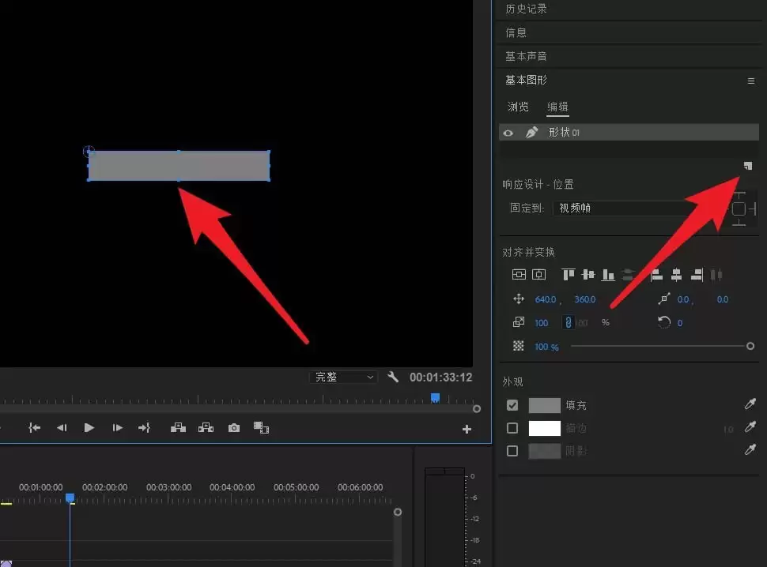Click the 00:01:33:12 timecode
This screenshot has width=767, height=567.
tap(440, 377)
